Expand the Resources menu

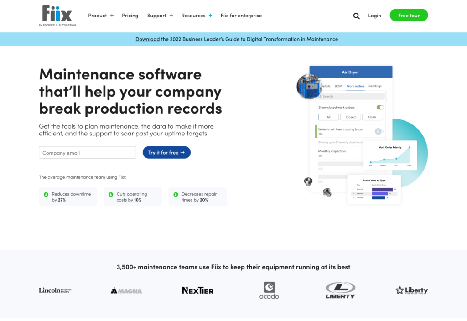pos(197,16)
